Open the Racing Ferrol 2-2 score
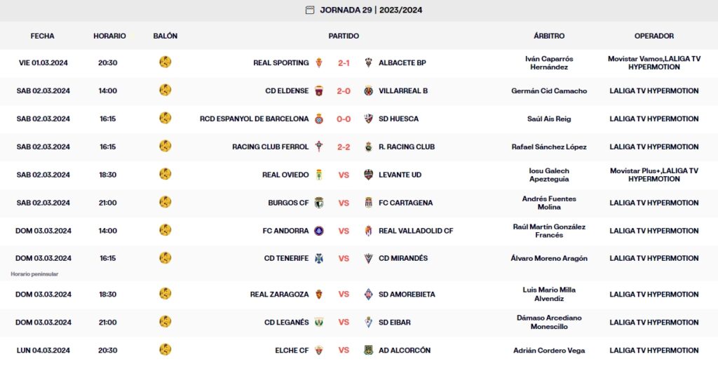The width and height of the screenshot is (718, 371). pos(344,147)
